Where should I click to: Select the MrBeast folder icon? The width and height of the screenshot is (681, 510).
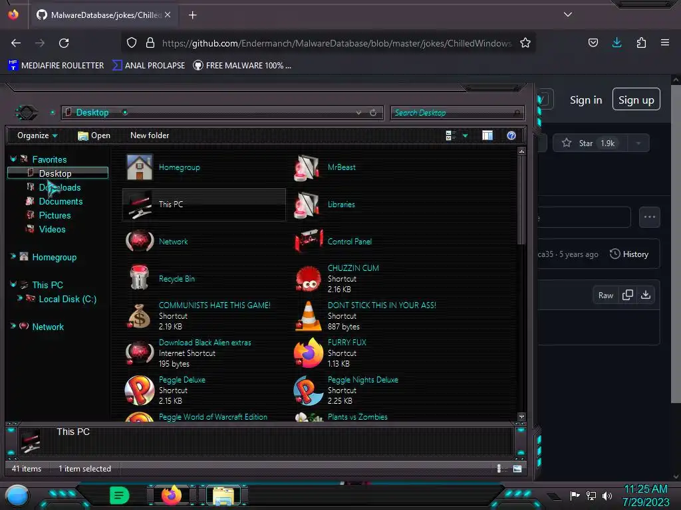pos(308,167)
